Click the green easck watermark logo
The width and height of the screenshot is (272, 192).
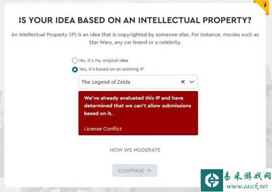212,180
